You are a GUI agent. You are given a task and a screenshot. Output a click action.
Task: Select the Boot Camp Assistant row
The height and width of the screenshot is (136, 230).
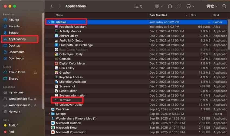(136, 50)
